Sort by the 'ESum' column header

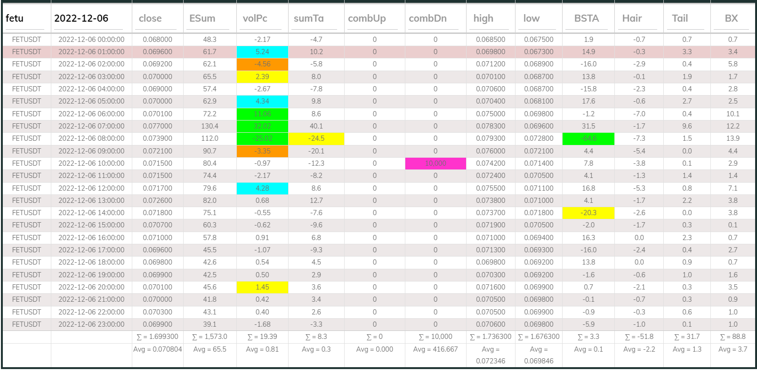coord(202,18)
